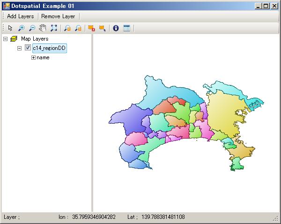
Task: Select the pointer arrow tool
Action: [x=10, y=28]
